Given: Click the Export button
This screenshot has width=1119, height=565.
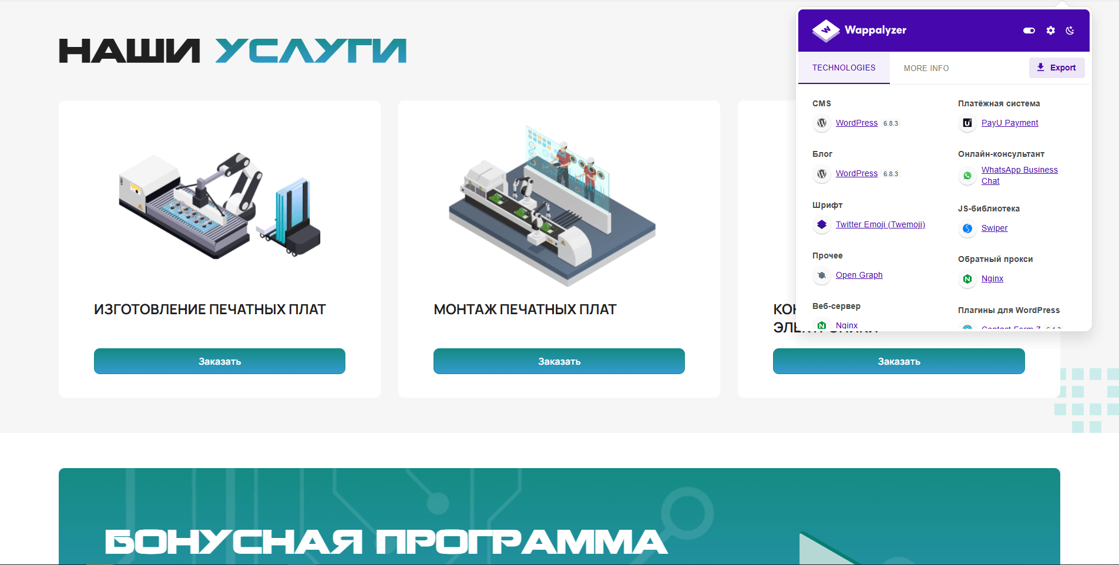Looking at the screenshot, I should point(1057,68).
